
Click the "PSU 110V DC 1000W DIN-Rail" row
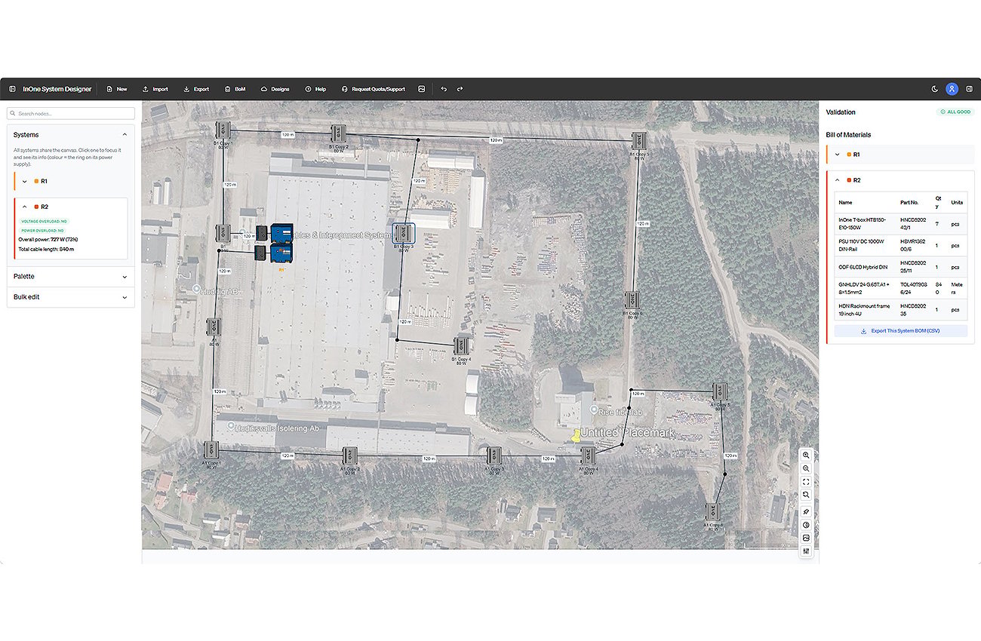901,245
